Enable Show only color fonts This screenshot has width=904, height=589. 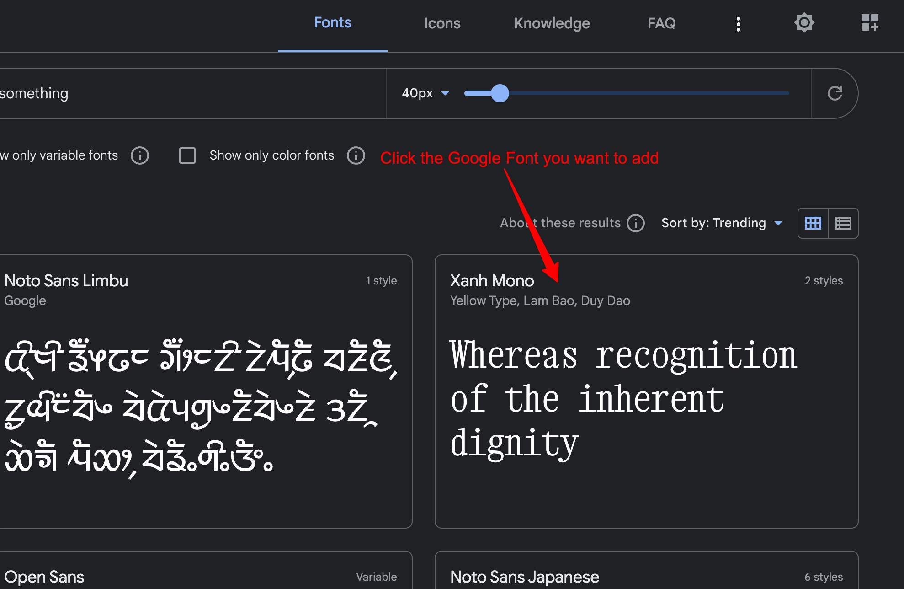coord(187,155)
